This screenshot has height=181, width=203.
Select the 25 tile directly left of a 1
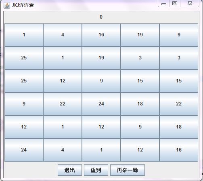[x=24, y=58]
